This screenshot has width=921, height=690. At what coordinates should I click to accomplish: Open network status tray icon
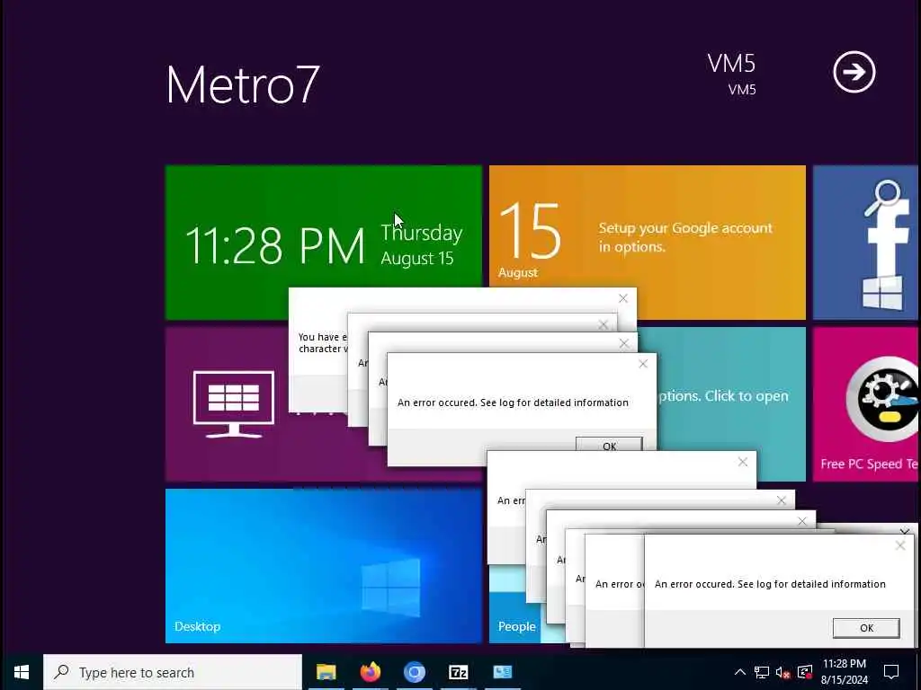coord(762,672)
